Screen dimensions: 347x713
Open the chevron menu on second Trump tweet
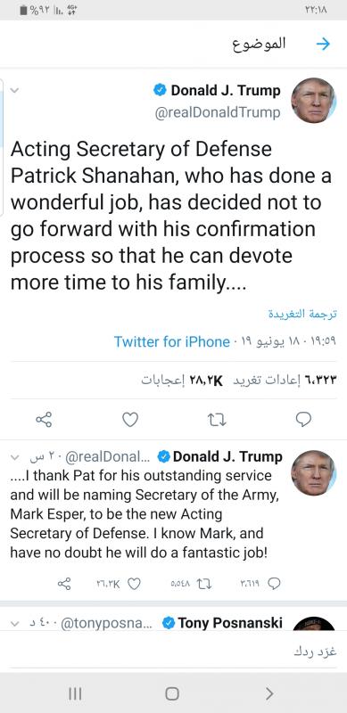pos(14,456)
